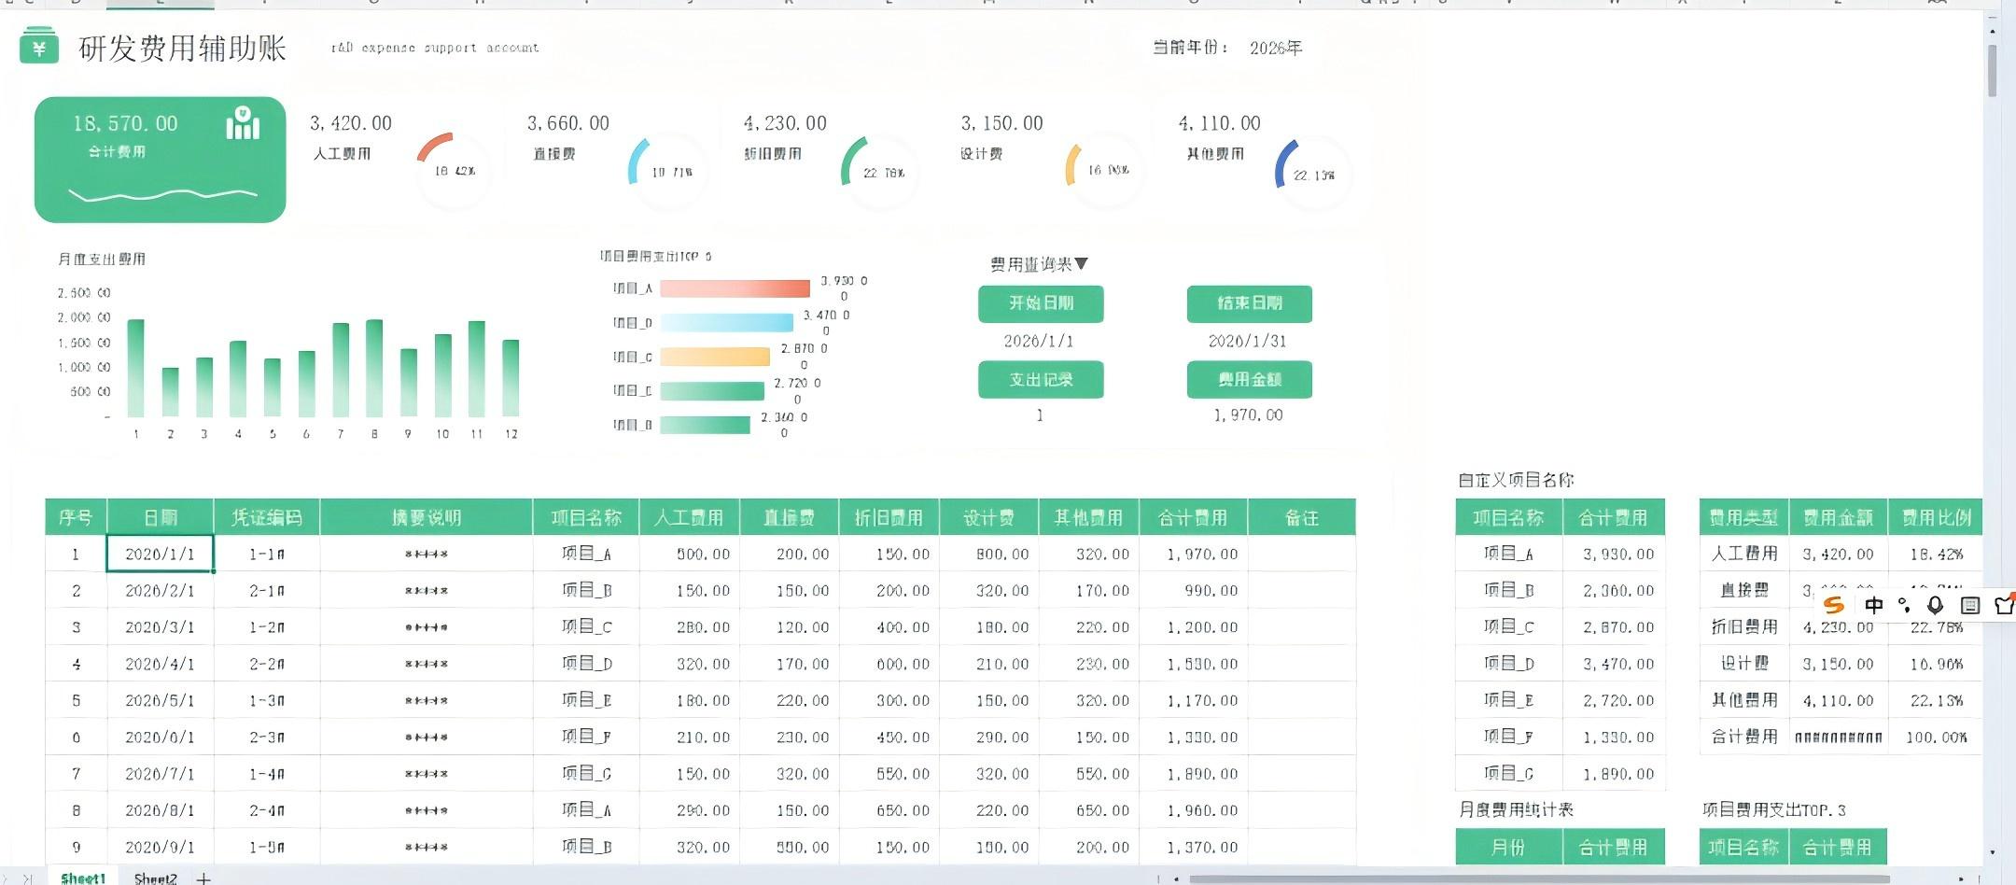Click the 支出记录 button
The width and height of the screenshot is (2016, 885).
1041,379
